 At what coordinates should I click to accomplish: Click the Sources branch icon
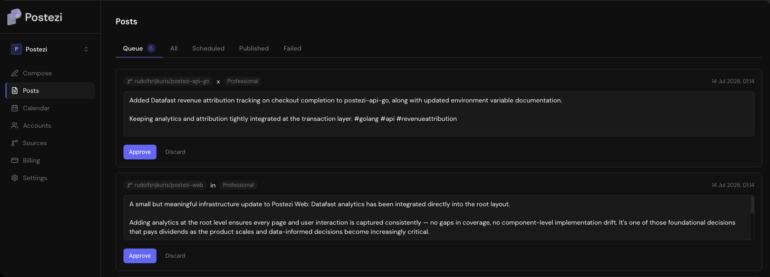coord(15,143)
